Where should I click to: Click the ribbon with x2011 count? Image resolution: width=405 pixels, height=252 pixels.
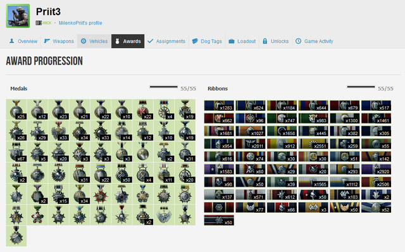click(x=251, y=144)
